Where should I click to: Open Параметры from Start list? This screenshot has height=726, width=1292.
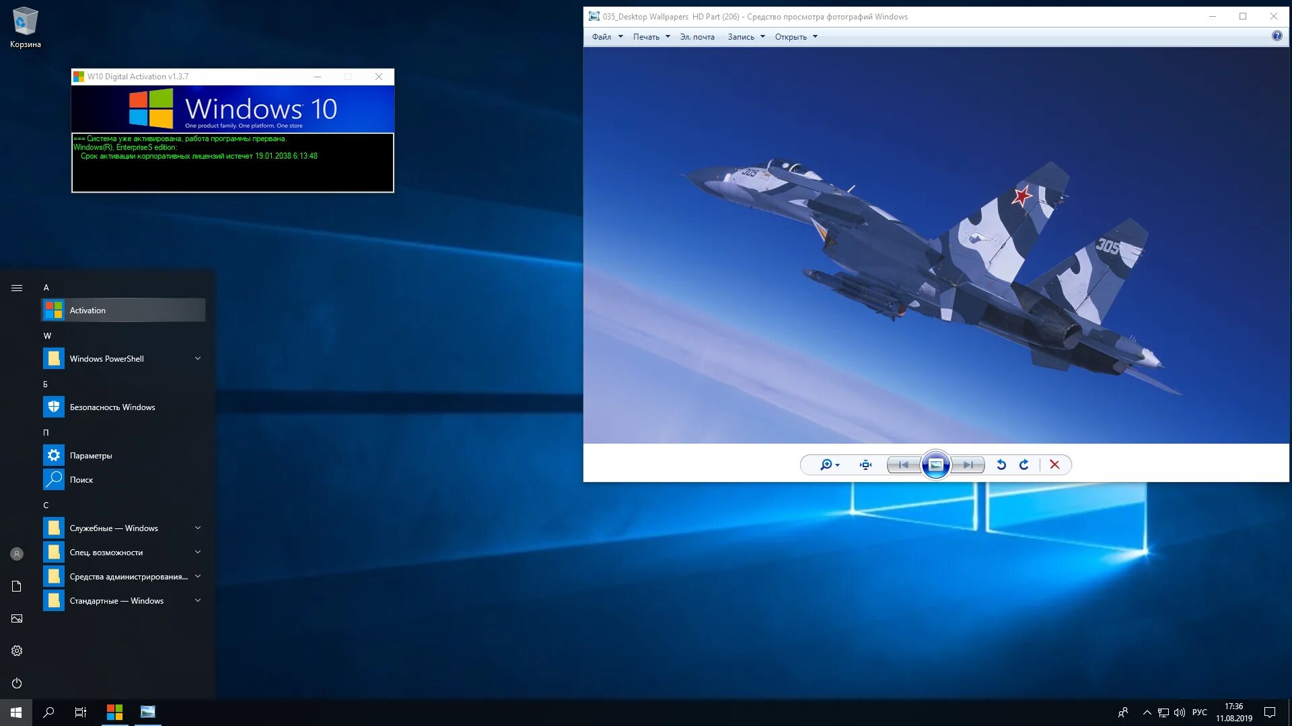coord(91,456)
